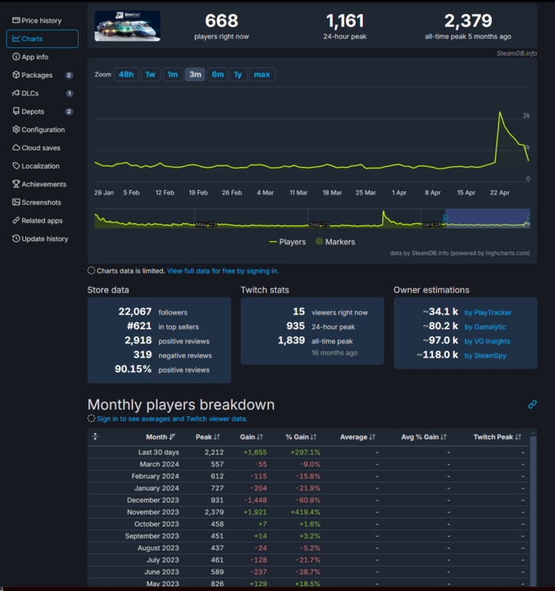Open the Configuration gear item
This screenshot has height=591, width=555.
(43, 130)
